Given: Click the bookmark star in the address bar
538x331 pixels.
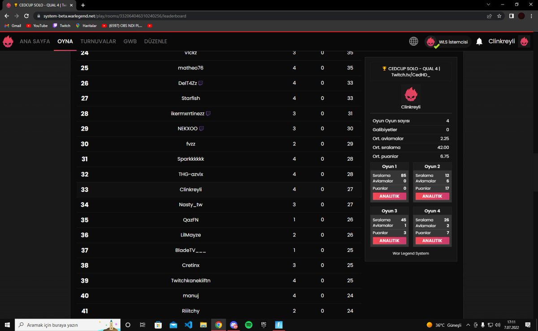Looking at the screenshot, I should (x=499, y=15).
